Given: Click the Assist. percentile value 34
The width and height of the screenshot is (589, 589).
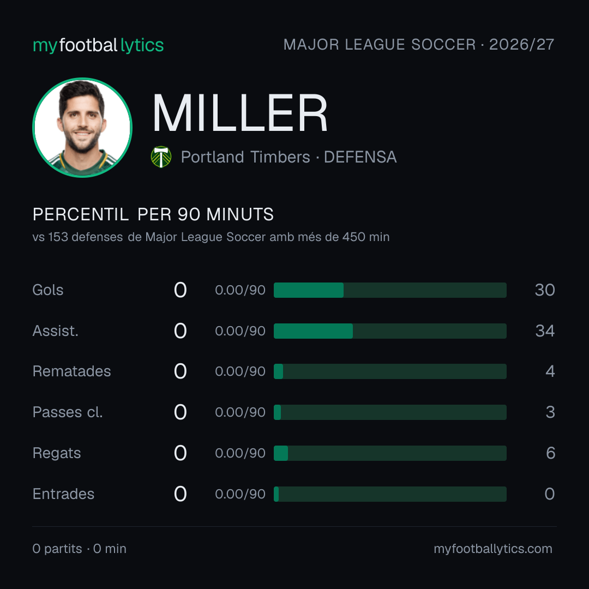Looking at the screenshot, I should pyautogui.click(x=545, y=331).
